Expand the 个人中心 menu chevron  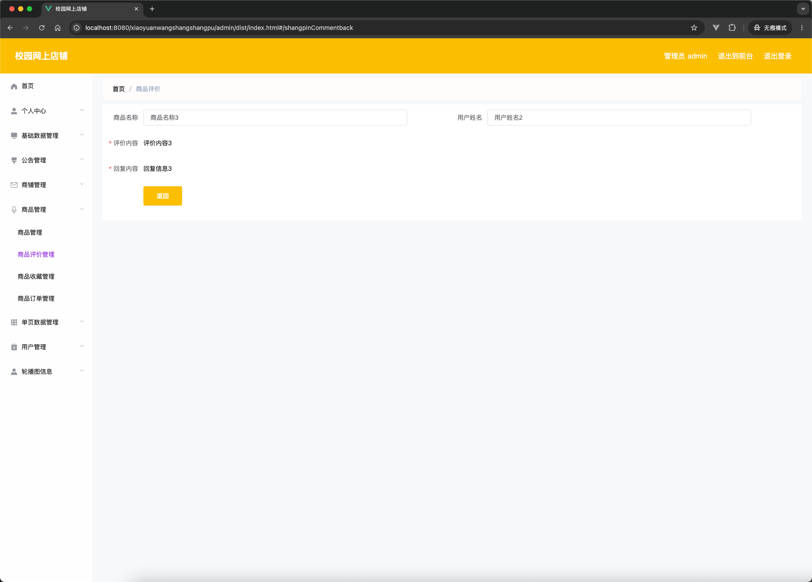[82, 110]
